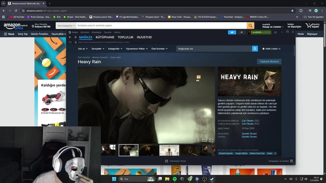The width and height of the screenshot is (326, 183).
Task: Open Chrome apps grid in bookmarks bar
Action: [3, 17]
